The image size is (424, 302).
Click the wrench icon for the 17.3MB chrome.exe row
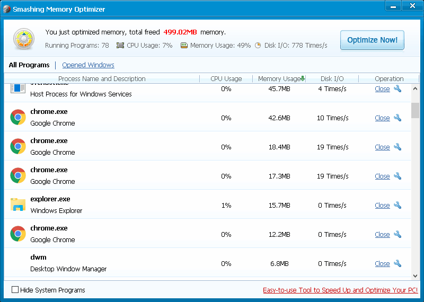pos(397,176)
